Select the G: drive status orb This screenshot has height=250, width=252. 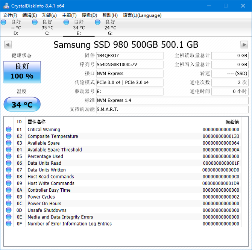pyautogui.click(x=98, y=22)
